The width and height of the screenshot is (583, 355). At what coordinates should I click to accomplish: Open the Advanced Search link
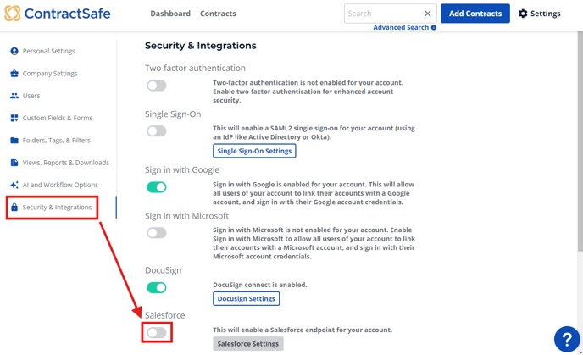point(401,27)
